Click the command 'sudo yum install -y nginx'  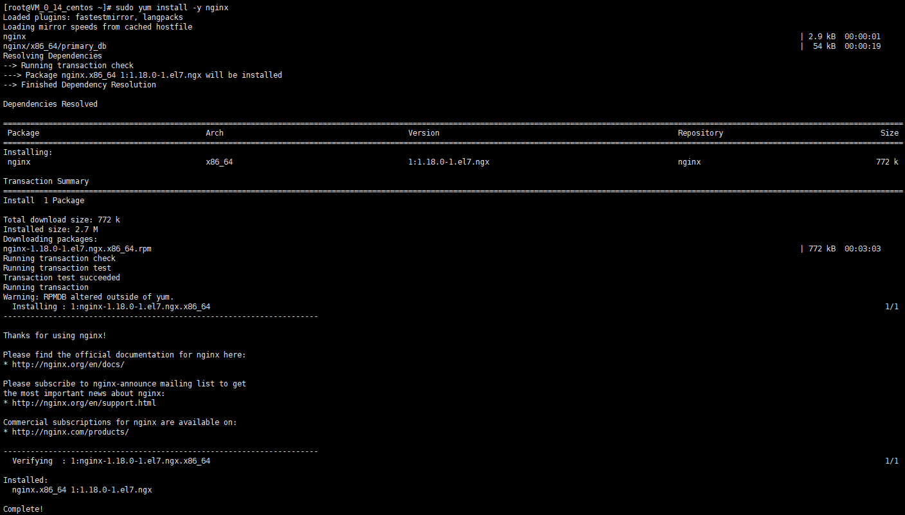point(172,8)
